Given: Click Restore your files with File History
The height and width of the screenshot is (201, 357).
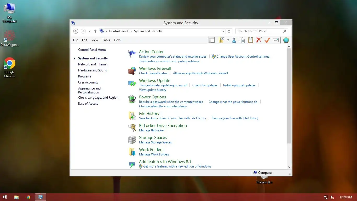Looking at the screenshot, I should (x=235, y=118).
